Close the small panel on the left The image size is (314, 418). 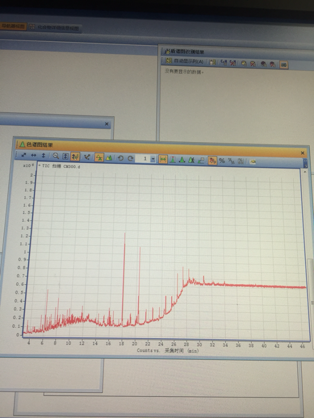pos(107,124)
